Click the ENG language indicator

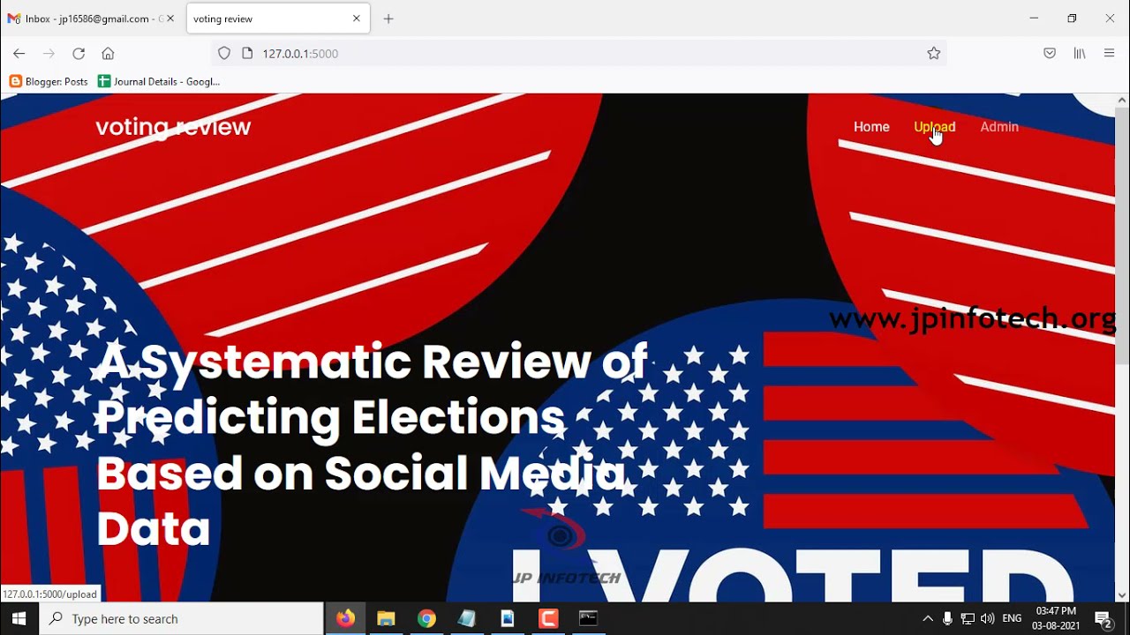tap(1013, 619)
